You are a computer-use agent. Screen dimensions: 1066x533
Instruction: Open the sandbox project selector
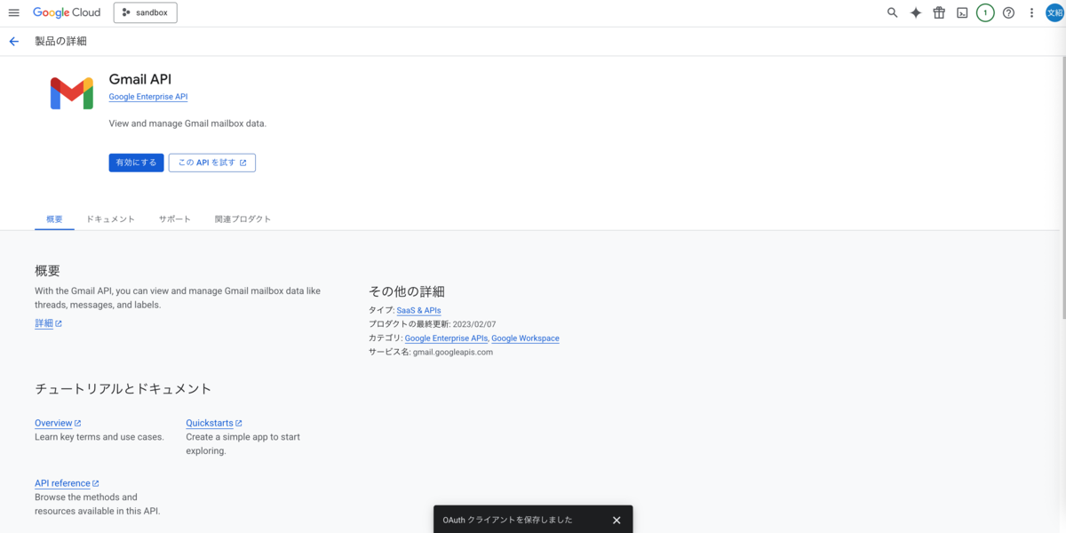(145, 12)
